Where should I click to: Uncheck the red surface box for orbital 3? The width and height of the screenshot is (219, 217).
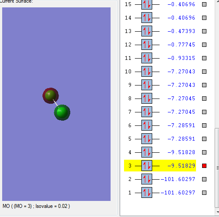pos(204,166)
